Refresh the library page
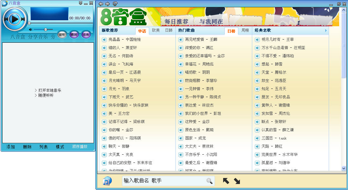Screen dimensions: 348x190 [x=115, y=4]
